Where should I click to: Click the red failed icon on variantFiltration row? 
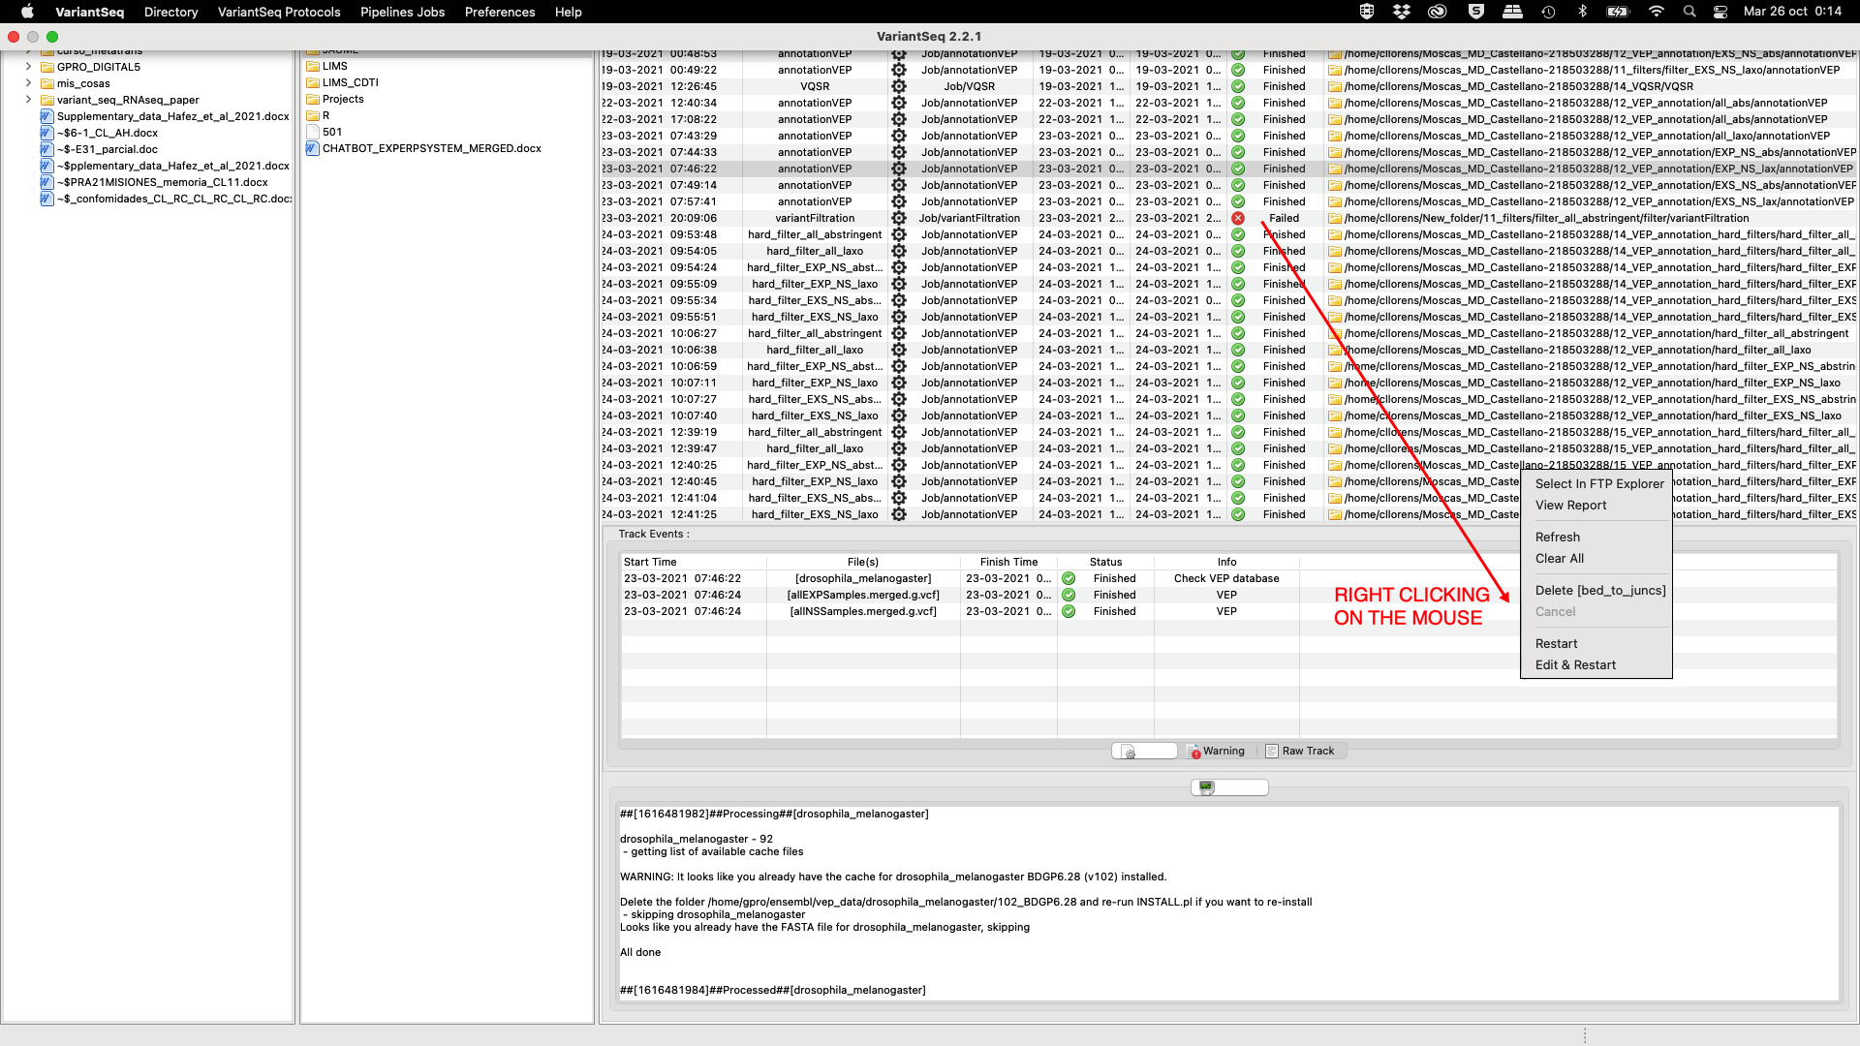coord(1238,218)
